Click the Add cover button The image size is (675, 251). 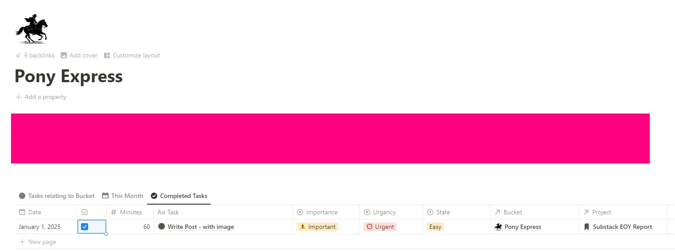79,55
